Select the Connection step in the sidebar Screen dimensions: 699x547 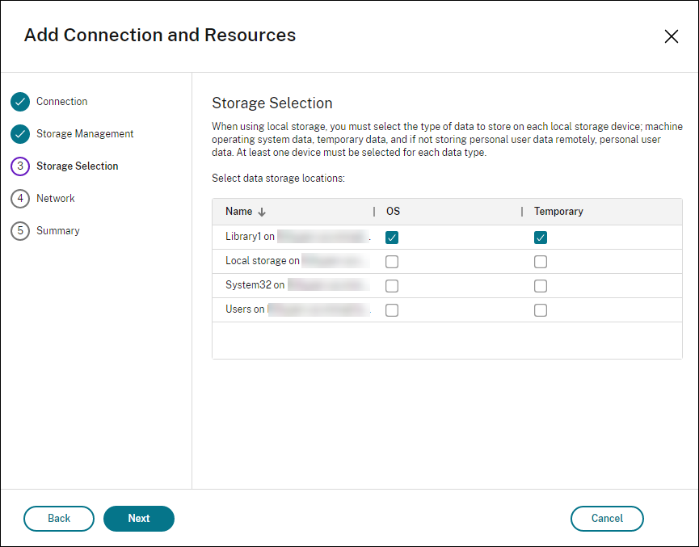[x=61, y=102]
